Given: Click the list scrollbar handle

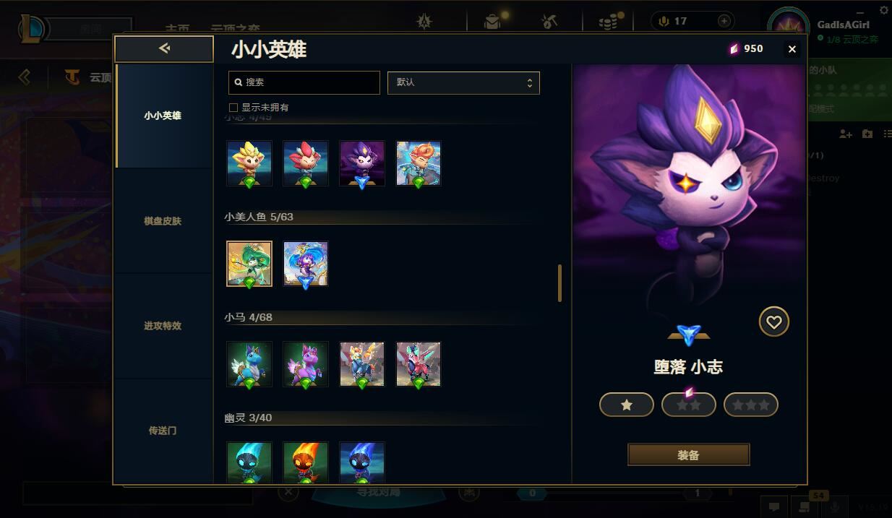Looking at the screenshot, I should pyautogui.click(x=559, y=283).
